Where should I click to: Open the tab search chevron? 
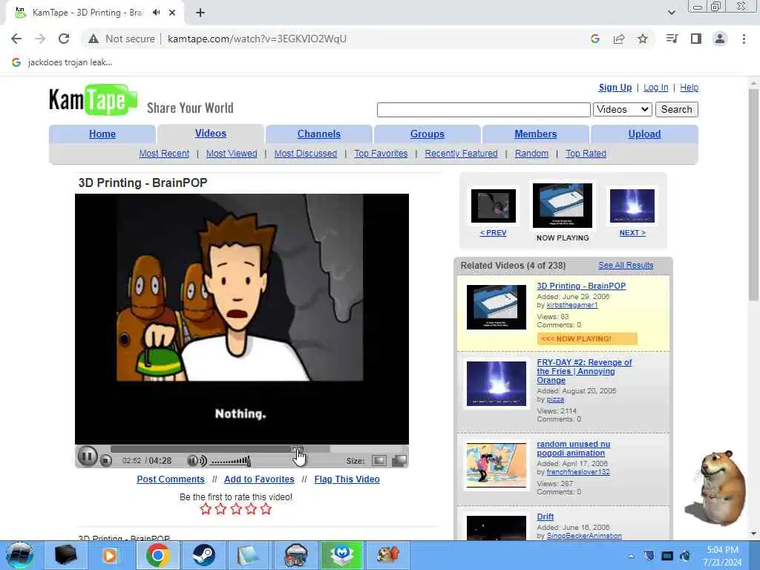click(671, 13)
